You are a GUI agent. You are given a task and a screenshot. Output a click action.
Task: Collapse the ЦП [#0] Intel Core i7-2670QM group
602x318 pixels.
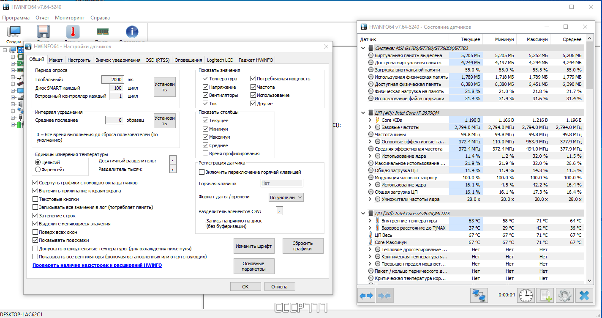[x=363, y=113]
